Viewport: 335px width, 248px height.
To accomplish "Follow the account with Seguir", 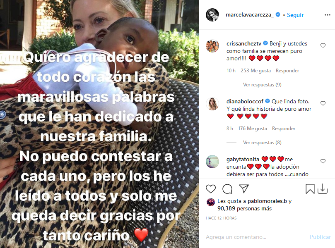I will [x=295, y=15].
